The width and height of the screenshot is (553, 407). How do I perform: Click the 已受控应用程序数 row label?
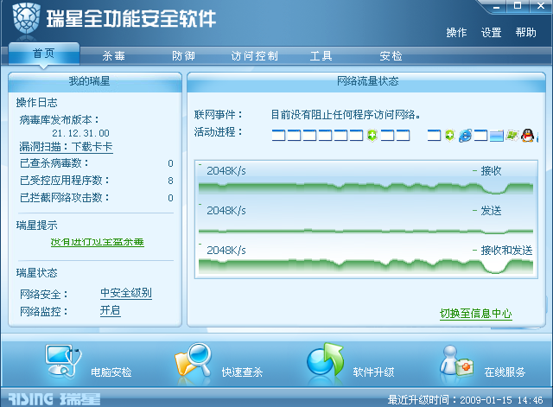(64, 181)
